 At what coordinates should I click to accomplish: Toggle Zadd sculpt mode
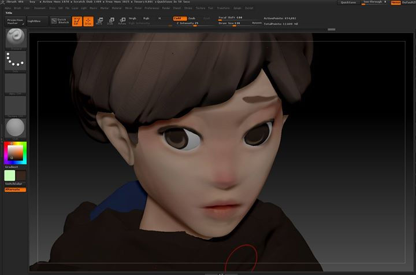(x=180, y=19)
